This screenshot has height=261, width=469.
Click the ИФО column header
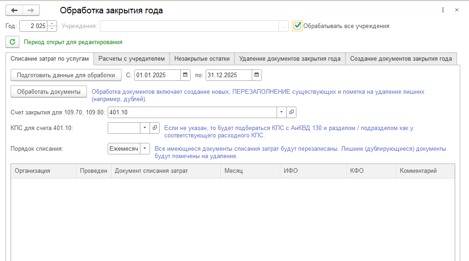(x=313, y=171)
